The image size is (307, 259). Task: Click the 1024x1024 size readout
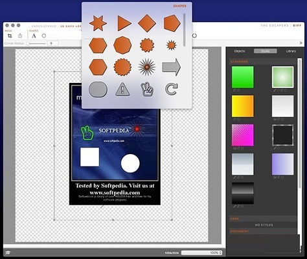point(172,253)
